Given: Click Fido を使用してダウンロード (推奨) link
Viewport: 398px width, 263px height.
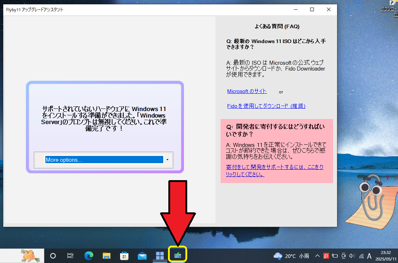Looking at the screenshot, I should pos(266,106).
